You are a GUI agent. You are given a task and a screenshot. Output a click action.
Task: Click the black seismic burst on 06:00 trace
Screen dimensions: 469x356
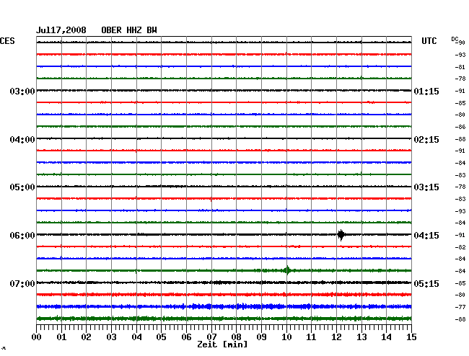(341, 235)
